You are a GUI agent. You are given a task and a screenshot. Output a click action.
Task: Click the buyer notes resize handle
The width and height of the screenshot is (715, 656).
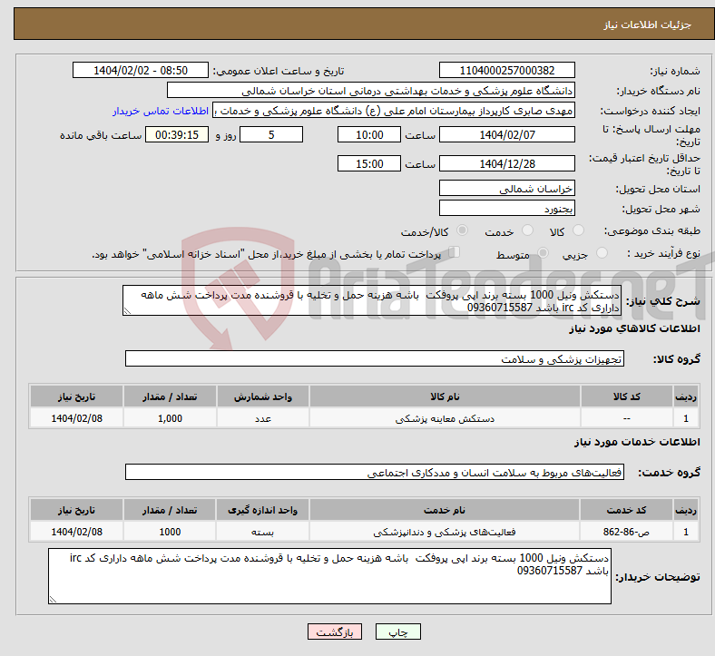(53, 600)
